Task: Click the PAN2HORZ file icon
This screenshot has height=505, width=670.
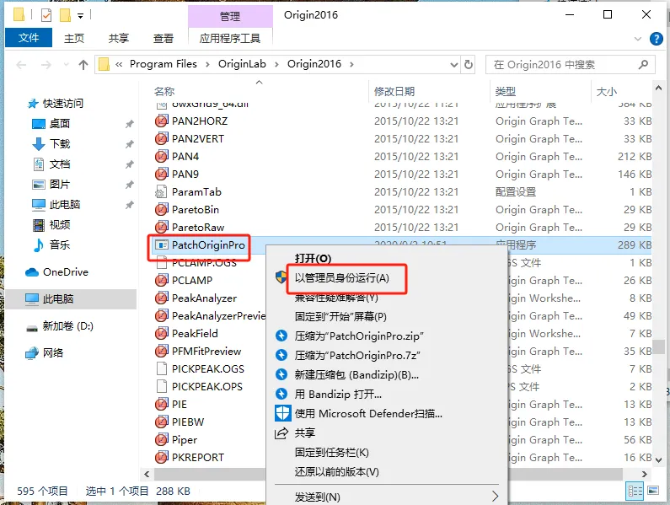Action: (x=161, y=121)
